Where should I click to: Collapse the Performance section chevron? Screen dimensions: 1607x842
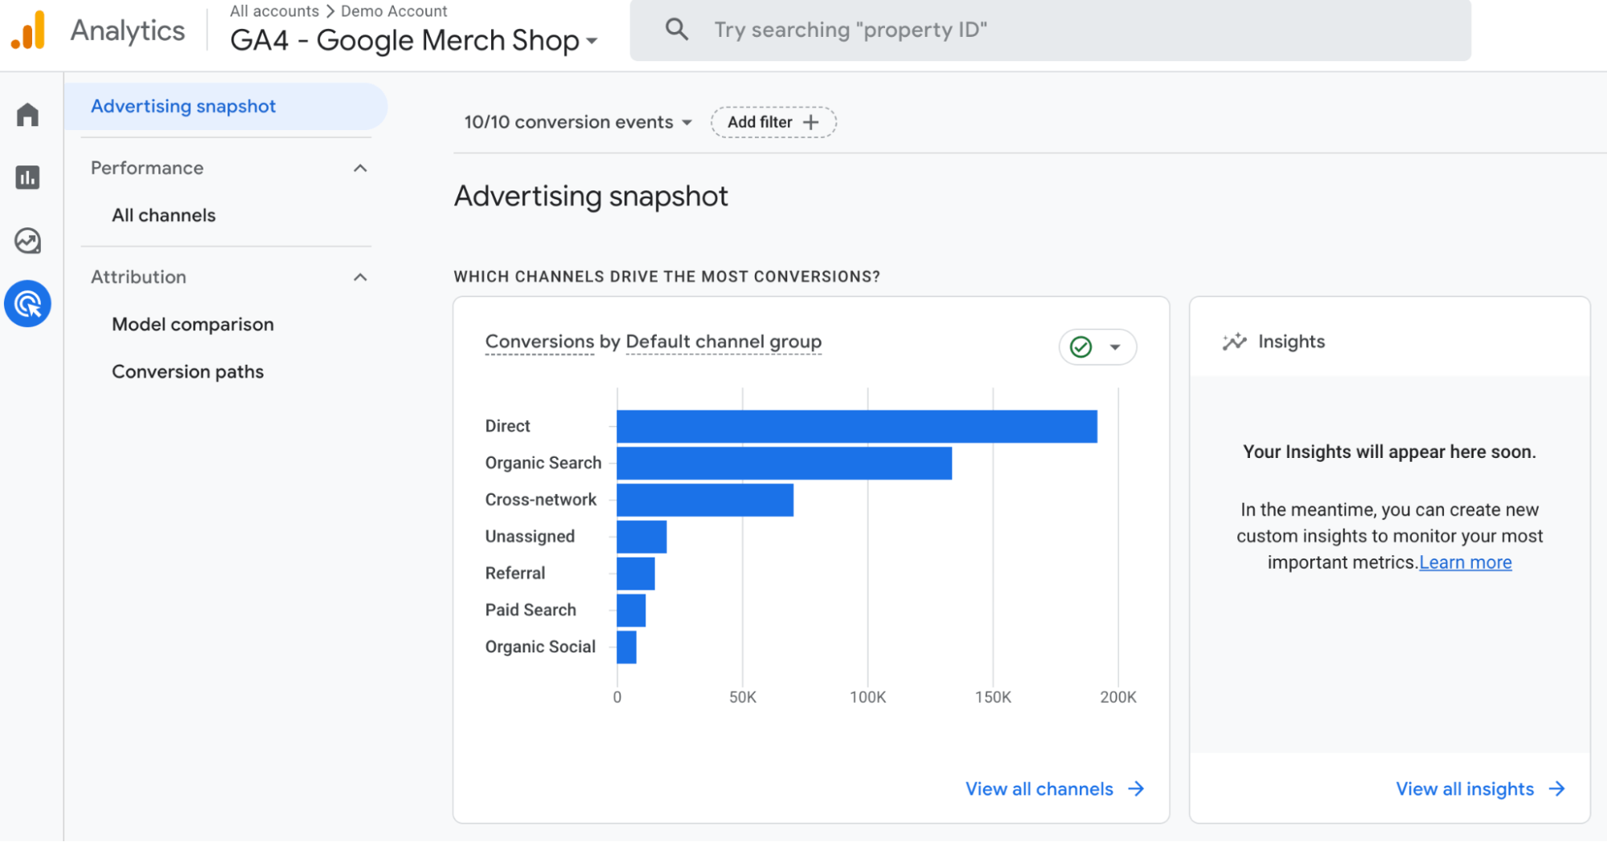[360, 168]
